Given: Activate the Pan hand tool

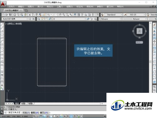Looking at the screenshot, I should (x=60, y=15).
